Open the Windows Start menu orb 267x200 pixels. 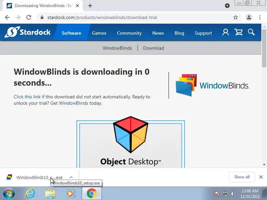[x=9, y=194]
